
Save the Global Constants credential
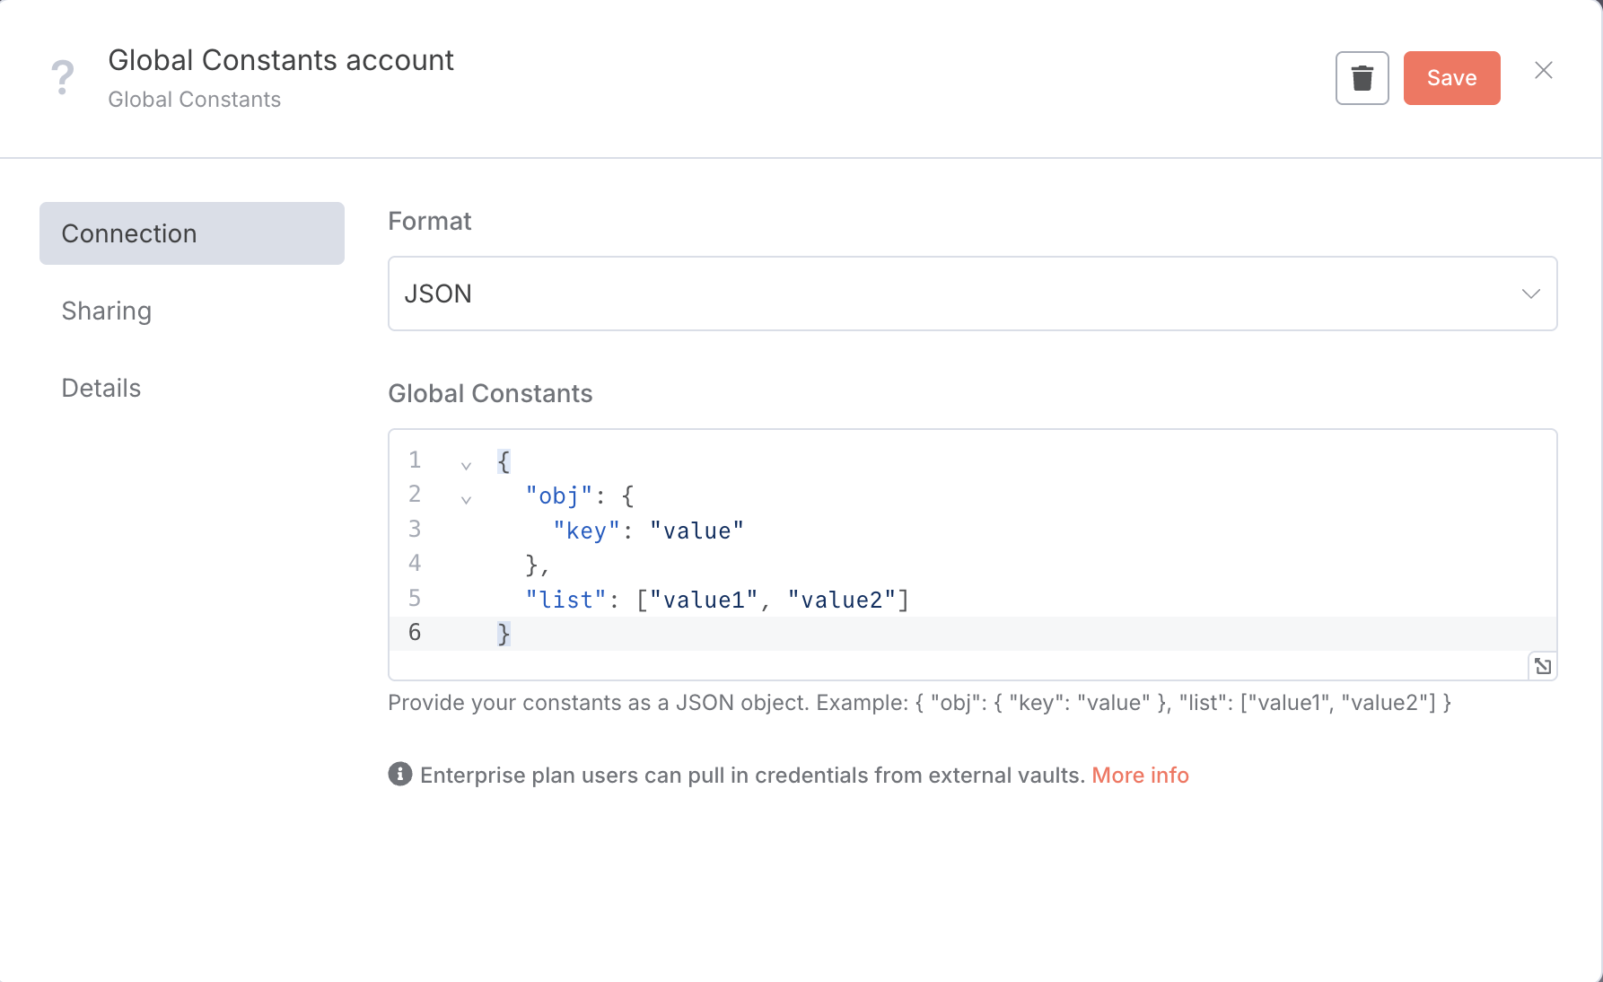pos(1451,78)
